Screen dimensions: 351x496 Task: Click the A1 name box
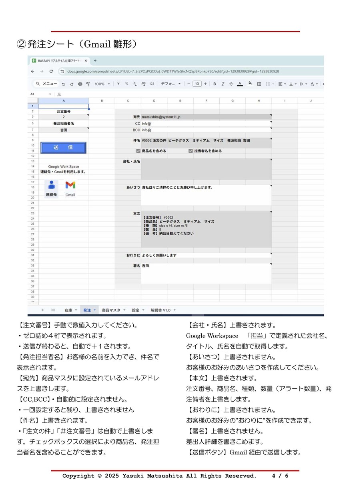pyautogui.click(x=40, y=94)
